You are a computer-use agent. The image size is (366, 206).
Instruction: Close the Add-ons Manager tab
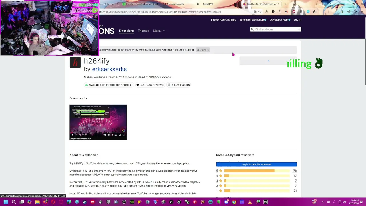(198, 4)
